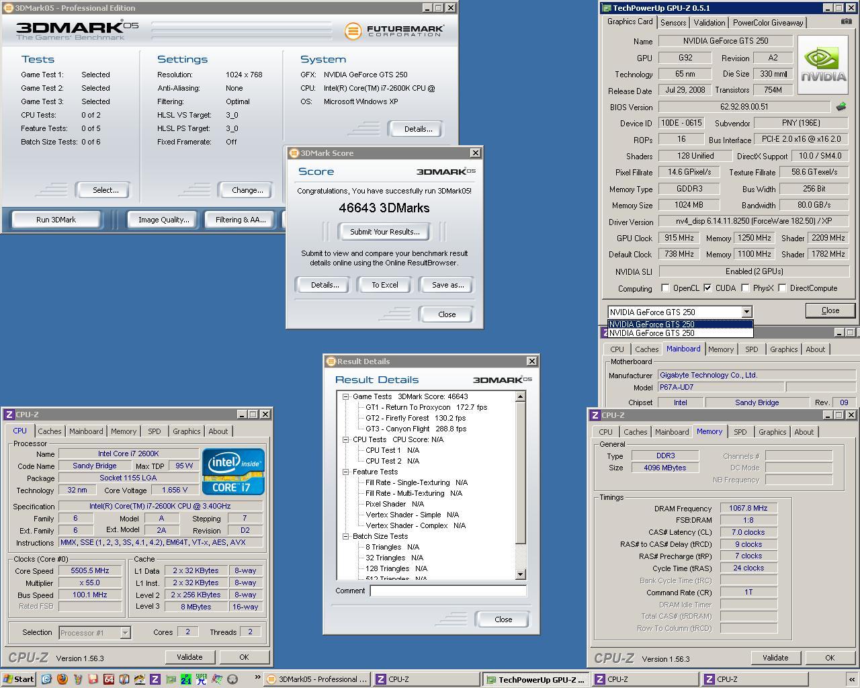The height and width of the screenshot is (688, 860).
Task: Open SPD tab in the Memory CPU-Z window
Action: pyautogui.click(x=740, y=432)
